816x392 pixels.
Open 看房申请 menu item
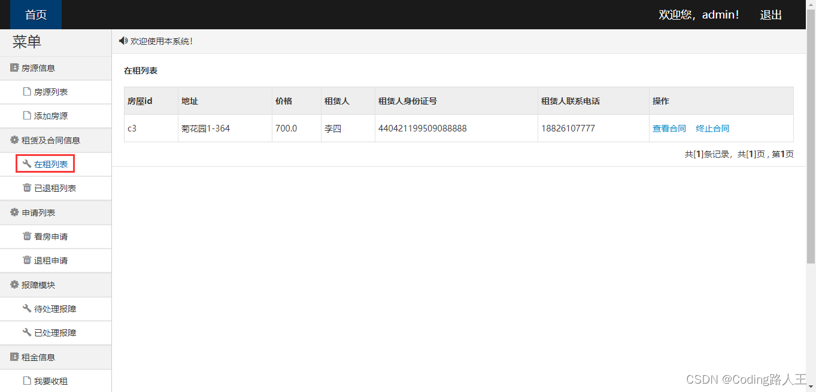pyautogui.click(x=51, y=237)
